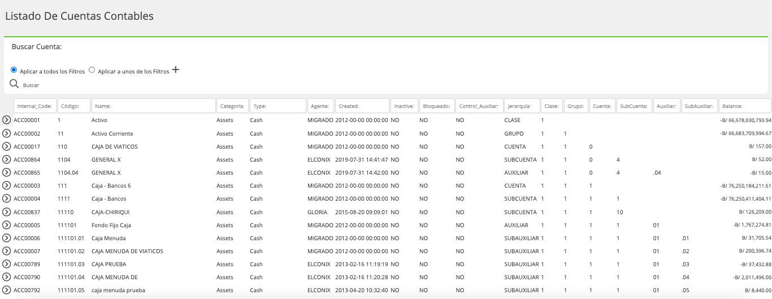Click the Buscar search link

click(x=31, y=85)
